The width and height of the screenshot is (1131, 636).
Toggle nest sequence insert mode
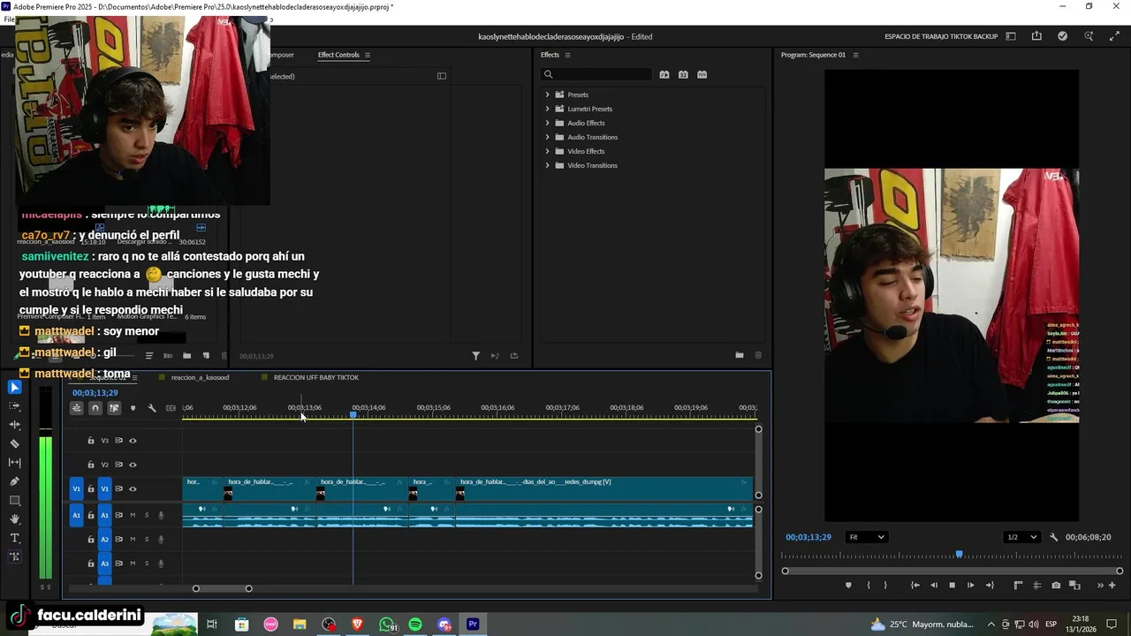click(77, 408)
